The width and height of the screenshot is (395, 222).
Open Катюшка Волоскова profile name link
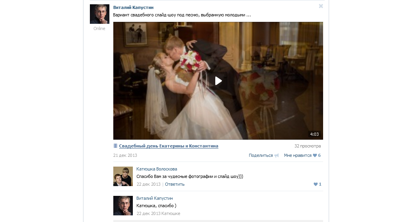pos(157,169)
